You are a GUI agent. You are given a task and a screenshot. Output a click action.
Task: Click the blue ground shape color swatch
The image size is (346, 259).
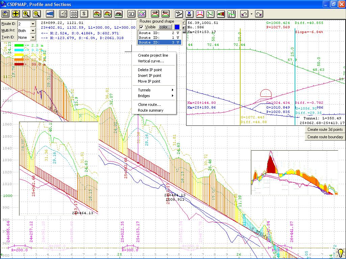pyautogui.click(x=177, y=27)
